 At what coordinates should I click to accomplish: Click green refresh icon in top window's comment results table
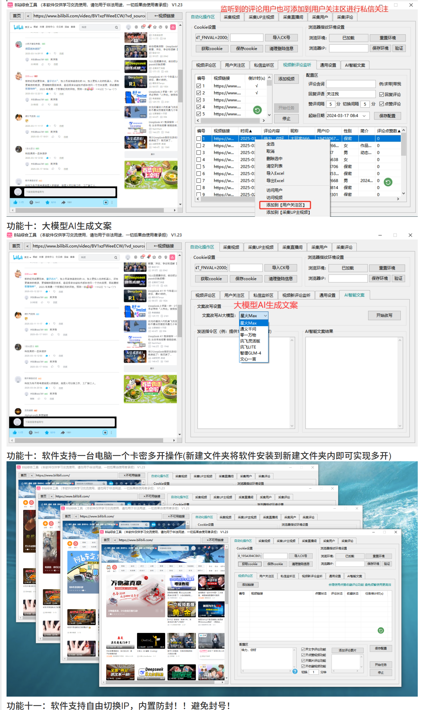click(388, 182)
